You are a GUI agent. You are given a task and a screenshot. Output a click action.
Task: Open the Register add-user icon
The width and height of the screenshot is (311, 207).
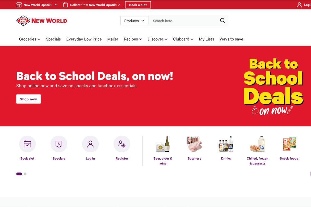pos(122,144)
